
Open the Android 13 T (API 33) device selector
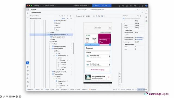tap(81, 5)
